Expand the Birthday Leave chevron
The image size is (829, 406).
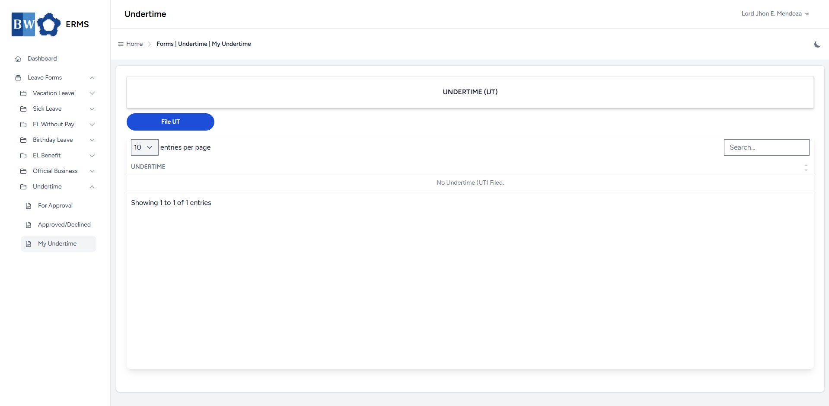(92, 140)
